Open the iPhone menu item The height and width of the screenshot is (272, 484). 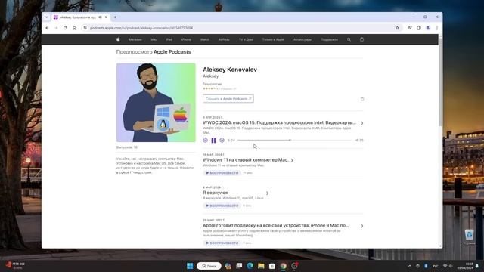pos(186,39)
